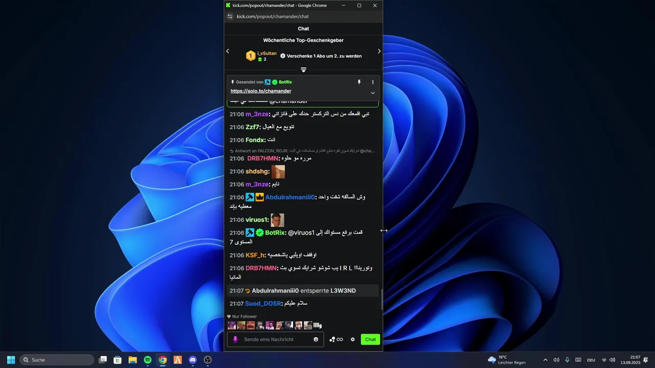Image resolution: width=655 pixels, height=368 pixels.
Task: Click the 'Nur Follower' heart label
Action: click(x=242, y=316)
